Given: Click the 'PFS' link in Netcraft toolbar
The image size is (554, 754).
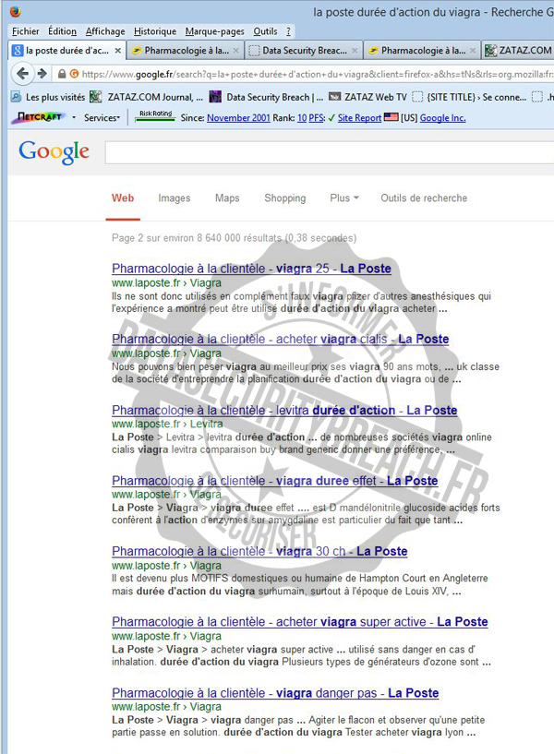Looking at the screenshot, I should (x=317, y=118).
